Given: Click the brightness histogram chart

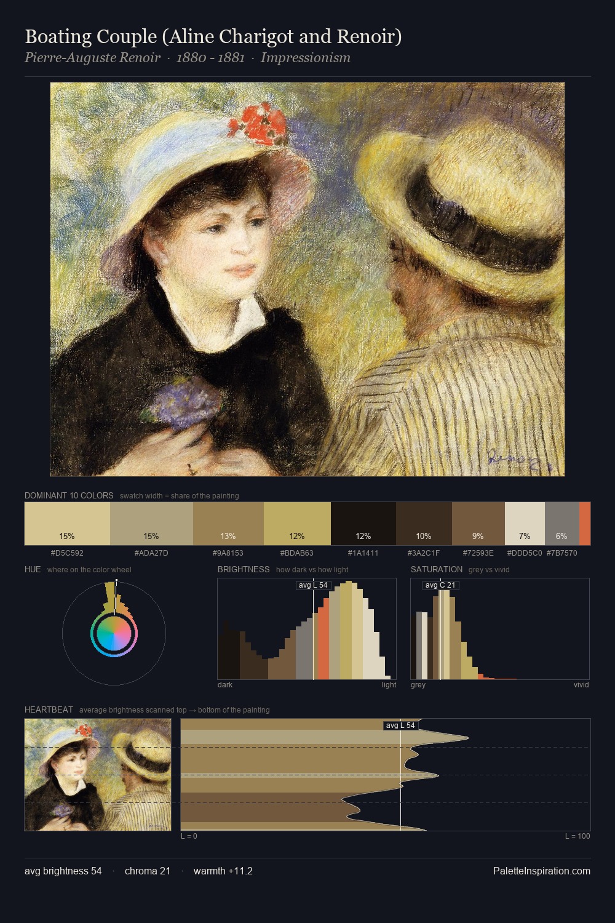Looking at the screenshot, I should (x=307, y=629).
